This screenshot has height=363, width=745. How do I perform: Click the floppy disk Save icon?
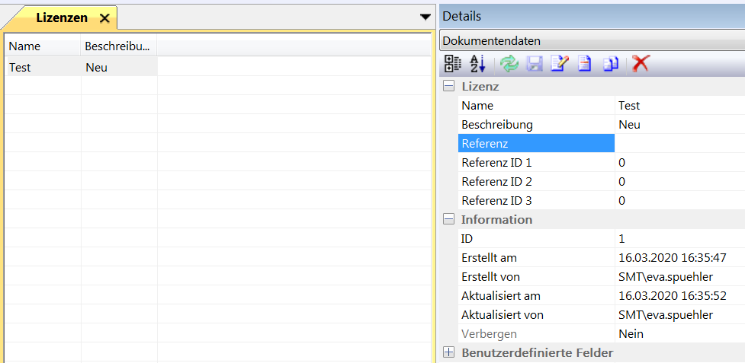click(535, 64)
